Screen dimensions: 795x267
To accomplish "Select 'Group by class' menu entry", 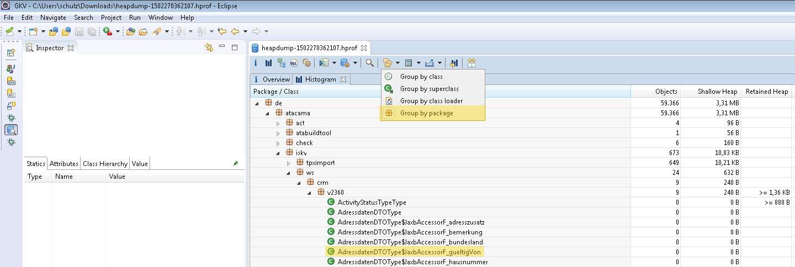I will pyautogui.click(x=433, y=77).
